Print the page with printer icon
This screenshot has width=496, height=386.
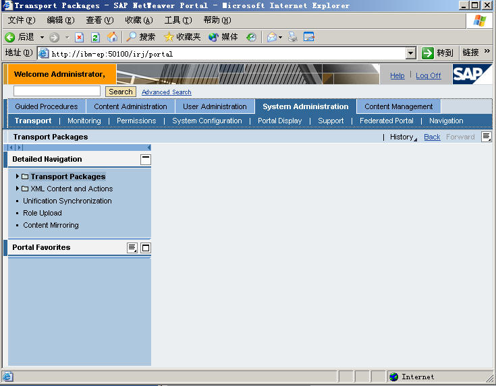pyautogui.click(x=293, y=37)
